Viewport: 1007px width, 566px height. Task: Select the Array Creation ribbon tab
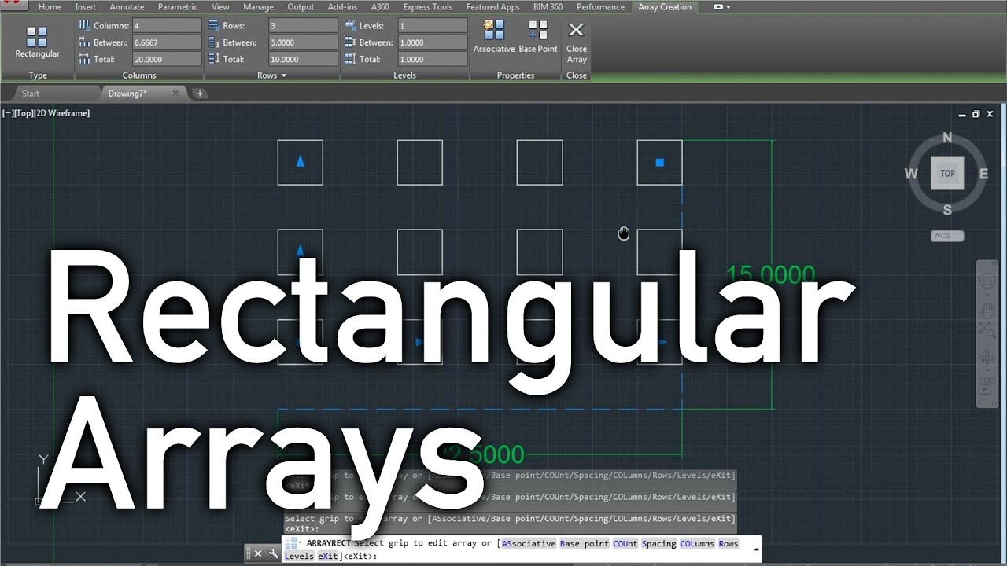(665, 7)
